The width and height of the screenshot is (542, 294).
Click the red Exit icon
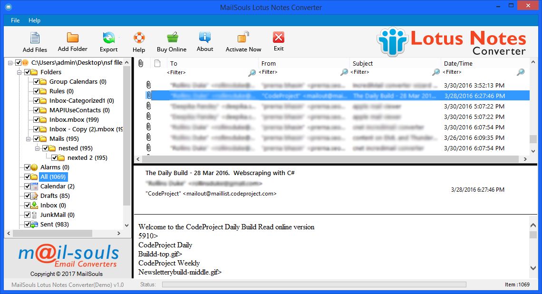pyautogui.click(x=279, y=38)
